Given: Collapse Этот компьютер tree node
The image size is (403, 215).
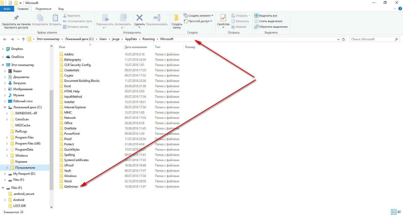Looking at the screenshot, I should (3, 65).
